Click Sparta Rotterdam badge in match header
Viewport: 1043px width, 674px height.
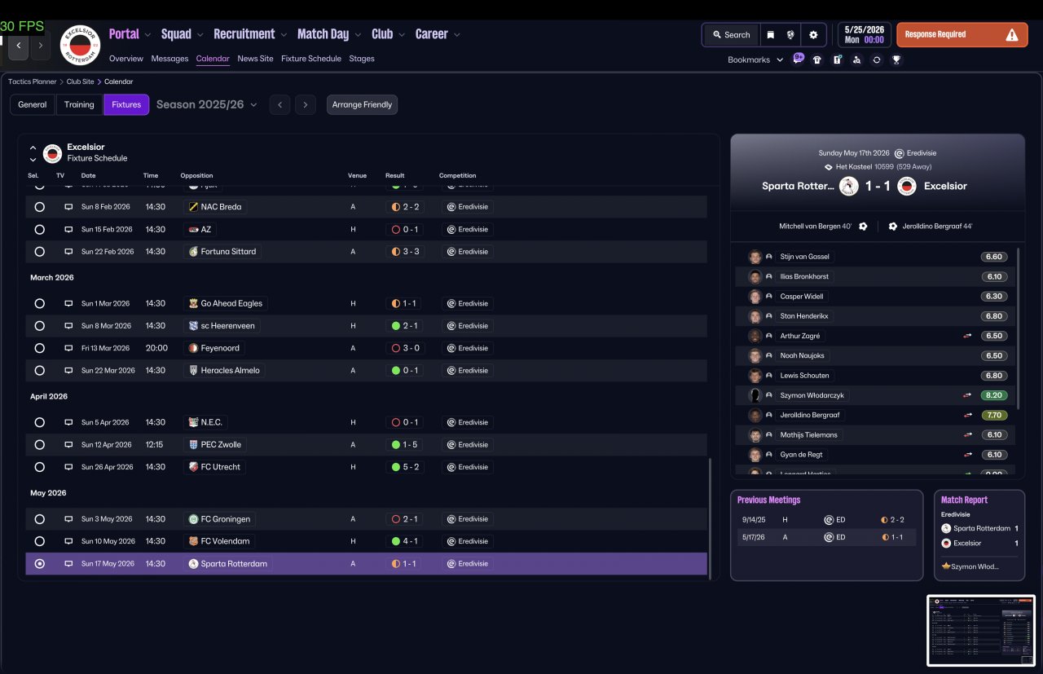pyautogui.click(x=849, y=186)
